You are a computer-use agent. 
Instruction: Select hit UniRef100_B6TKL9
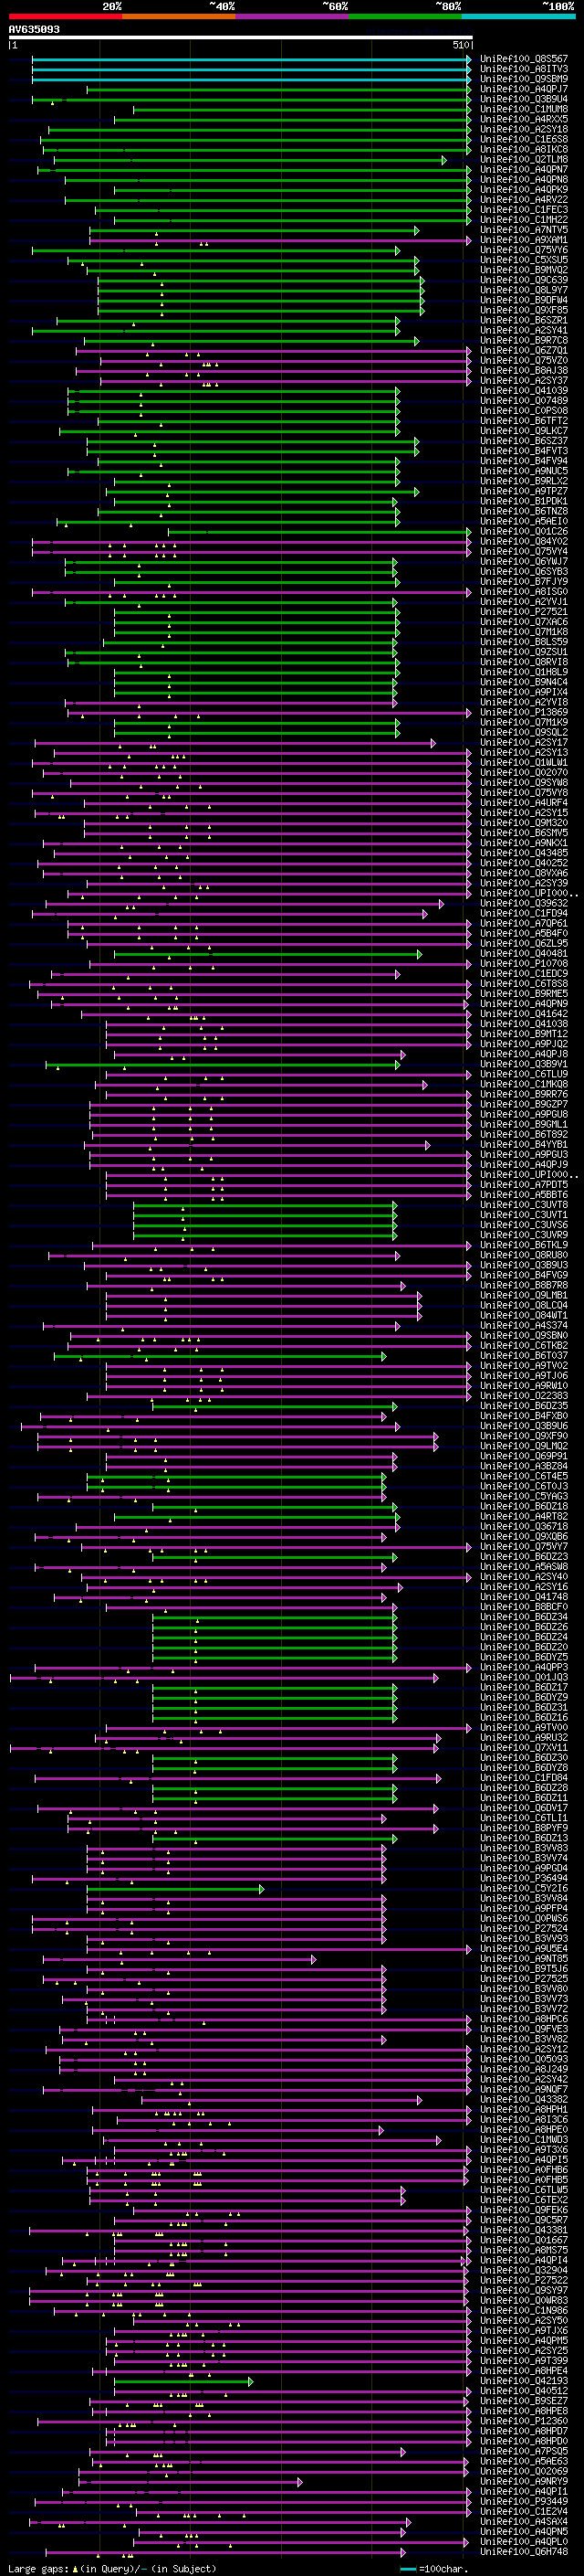[524, 1245]
